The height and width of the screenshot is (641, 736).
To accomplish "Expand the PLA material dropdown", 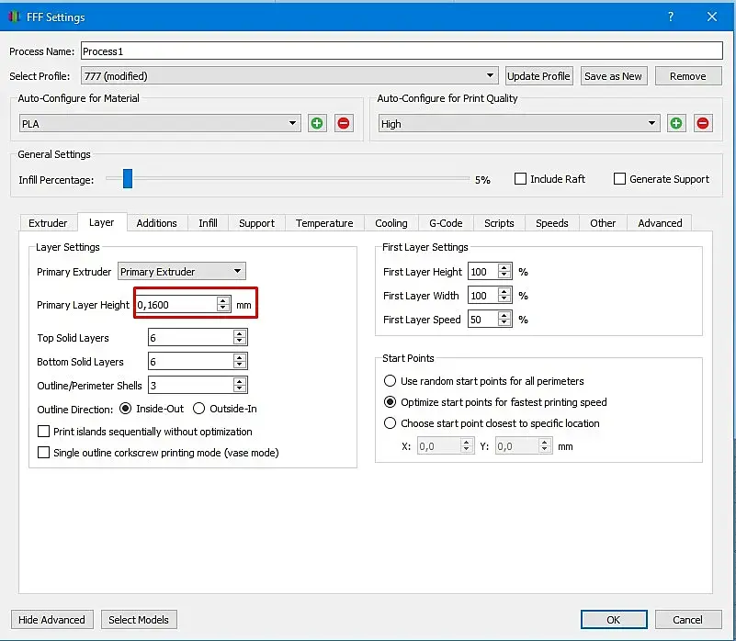I will point(160,123).
